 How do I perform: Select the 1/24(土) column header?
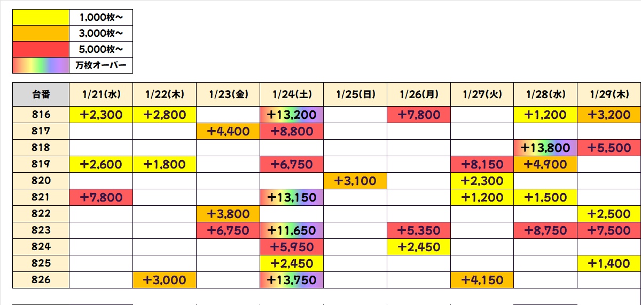tap(292, 94)
